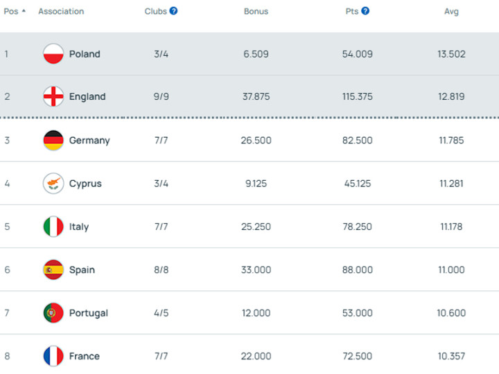Open the Germany association link
This screenshot has width=499, height=374.
click(89, 141)
